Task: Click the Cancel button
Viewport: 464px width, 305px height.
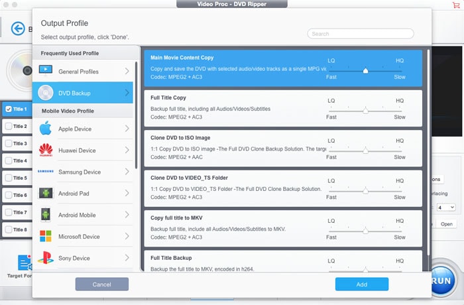Action: point(102,284)
